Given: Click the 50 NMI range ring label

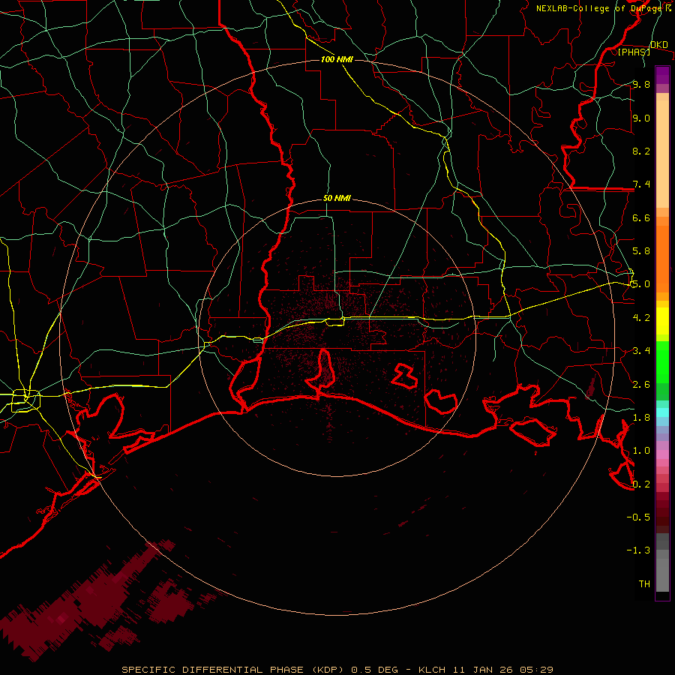Looking at the screenshot, I should coord(337,198).
